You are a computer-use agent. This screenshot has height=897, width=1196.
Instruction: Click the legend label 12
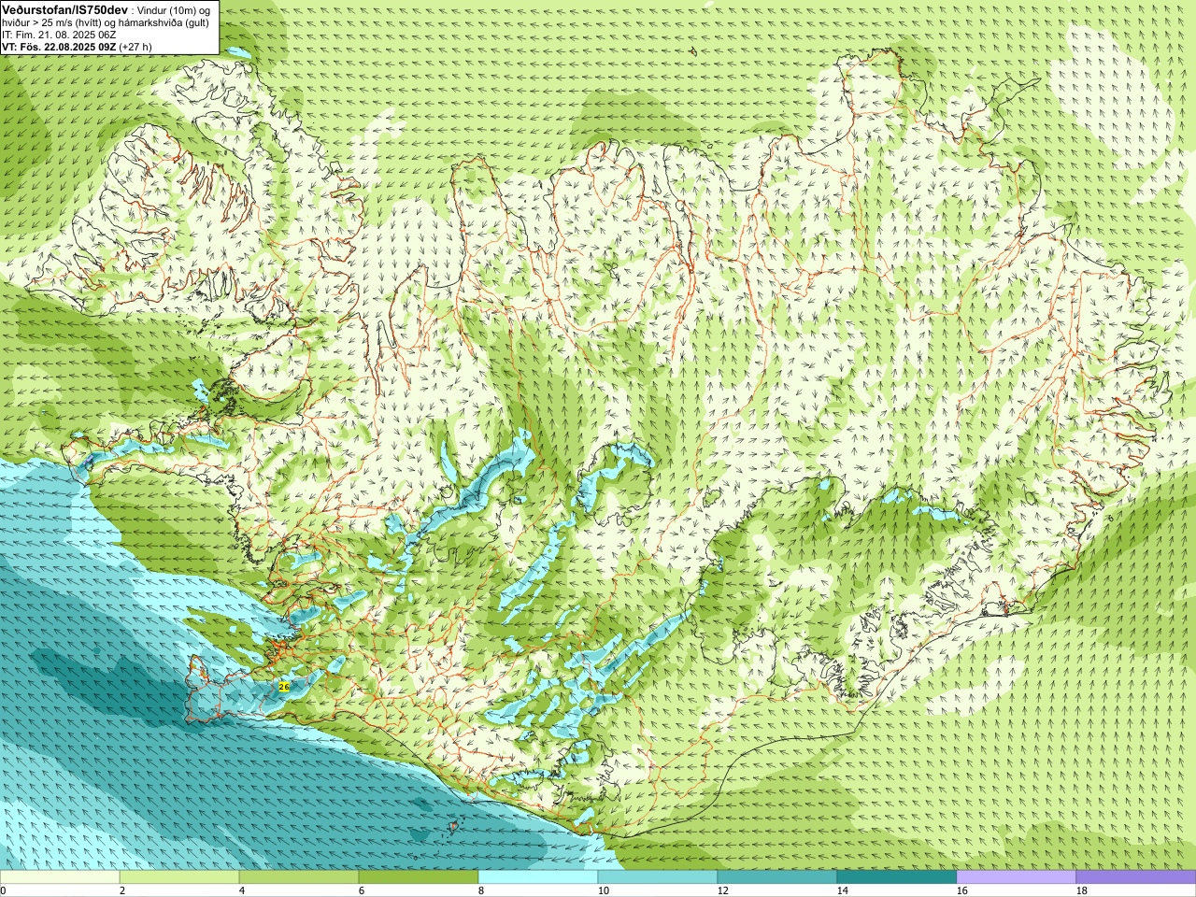tap(723, 891)
